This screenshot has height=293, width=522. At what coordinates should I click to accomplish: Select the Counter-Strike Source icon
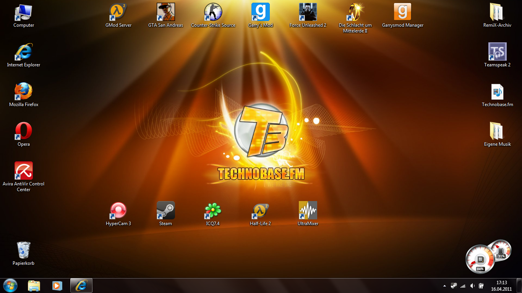click(213, 13)
